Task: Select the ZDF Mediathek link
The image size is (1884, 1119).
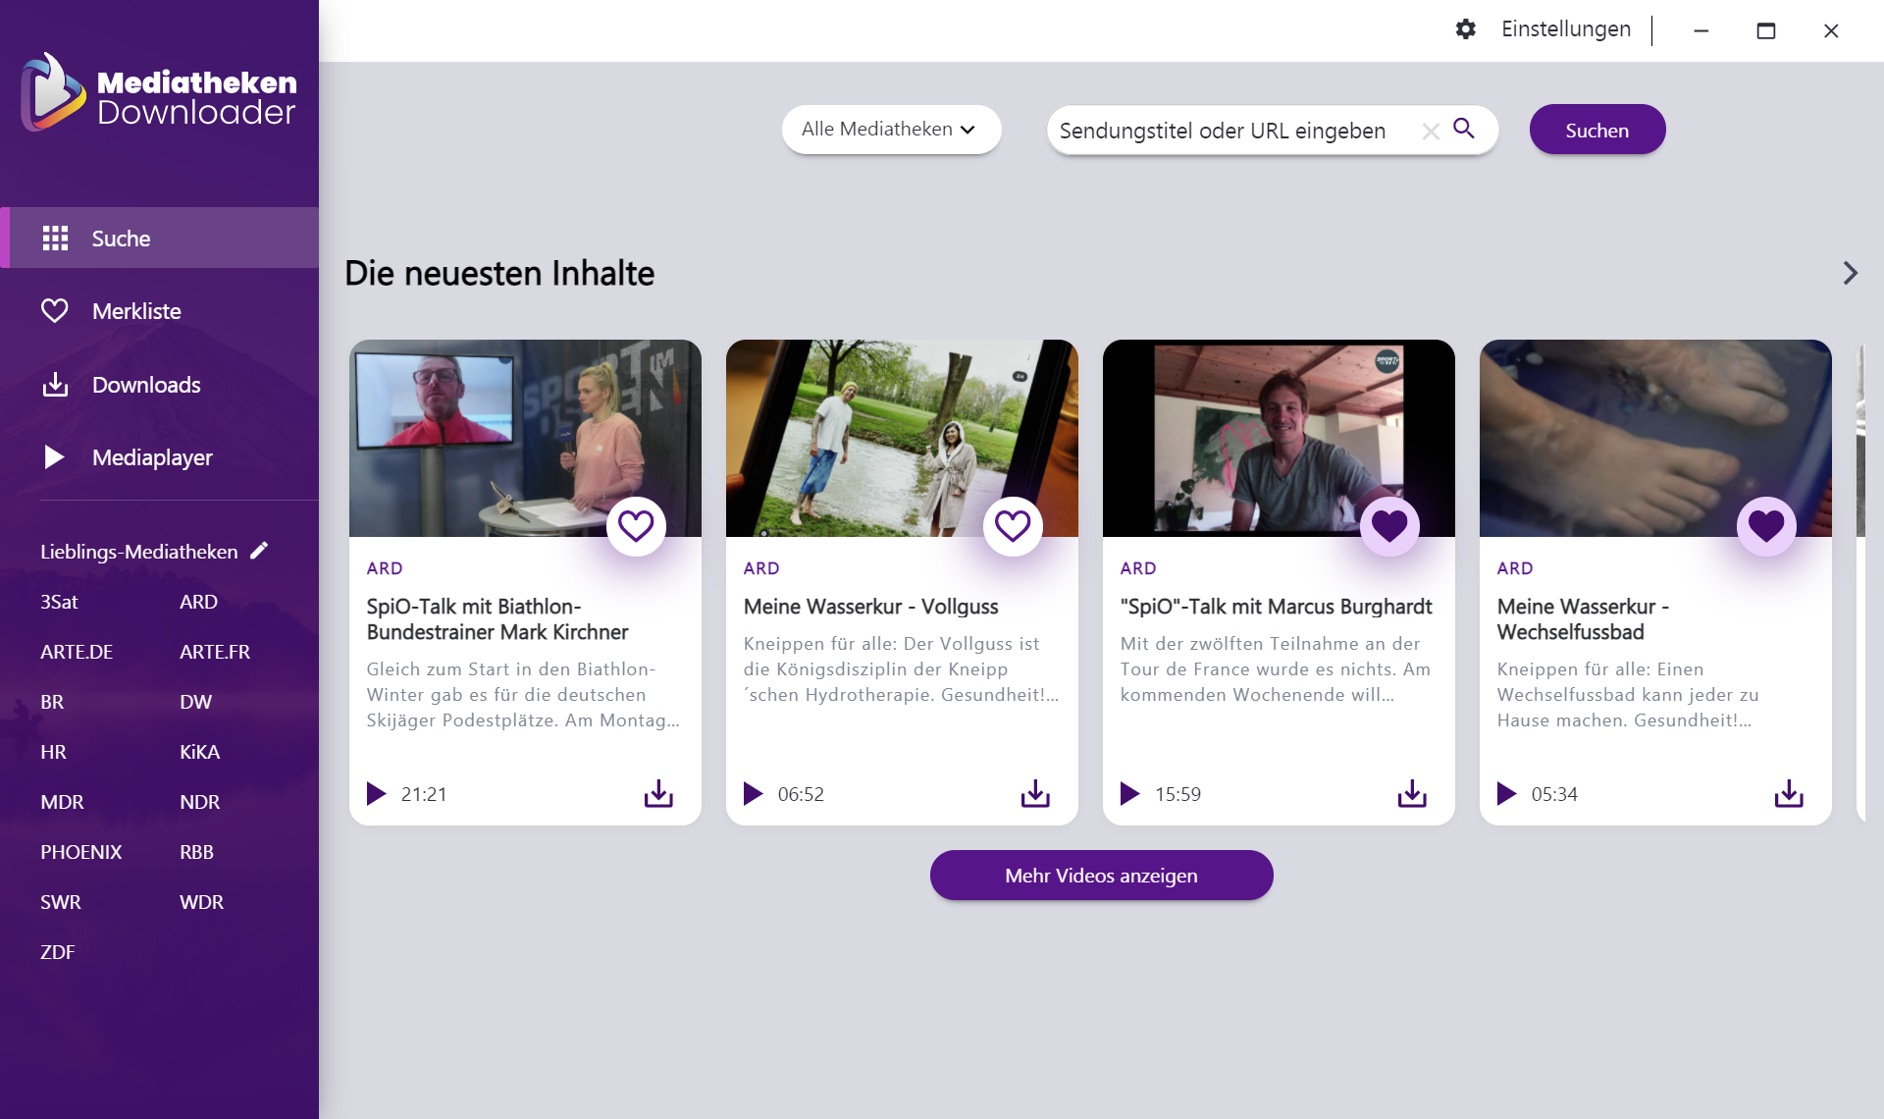Action: (58, 952)
